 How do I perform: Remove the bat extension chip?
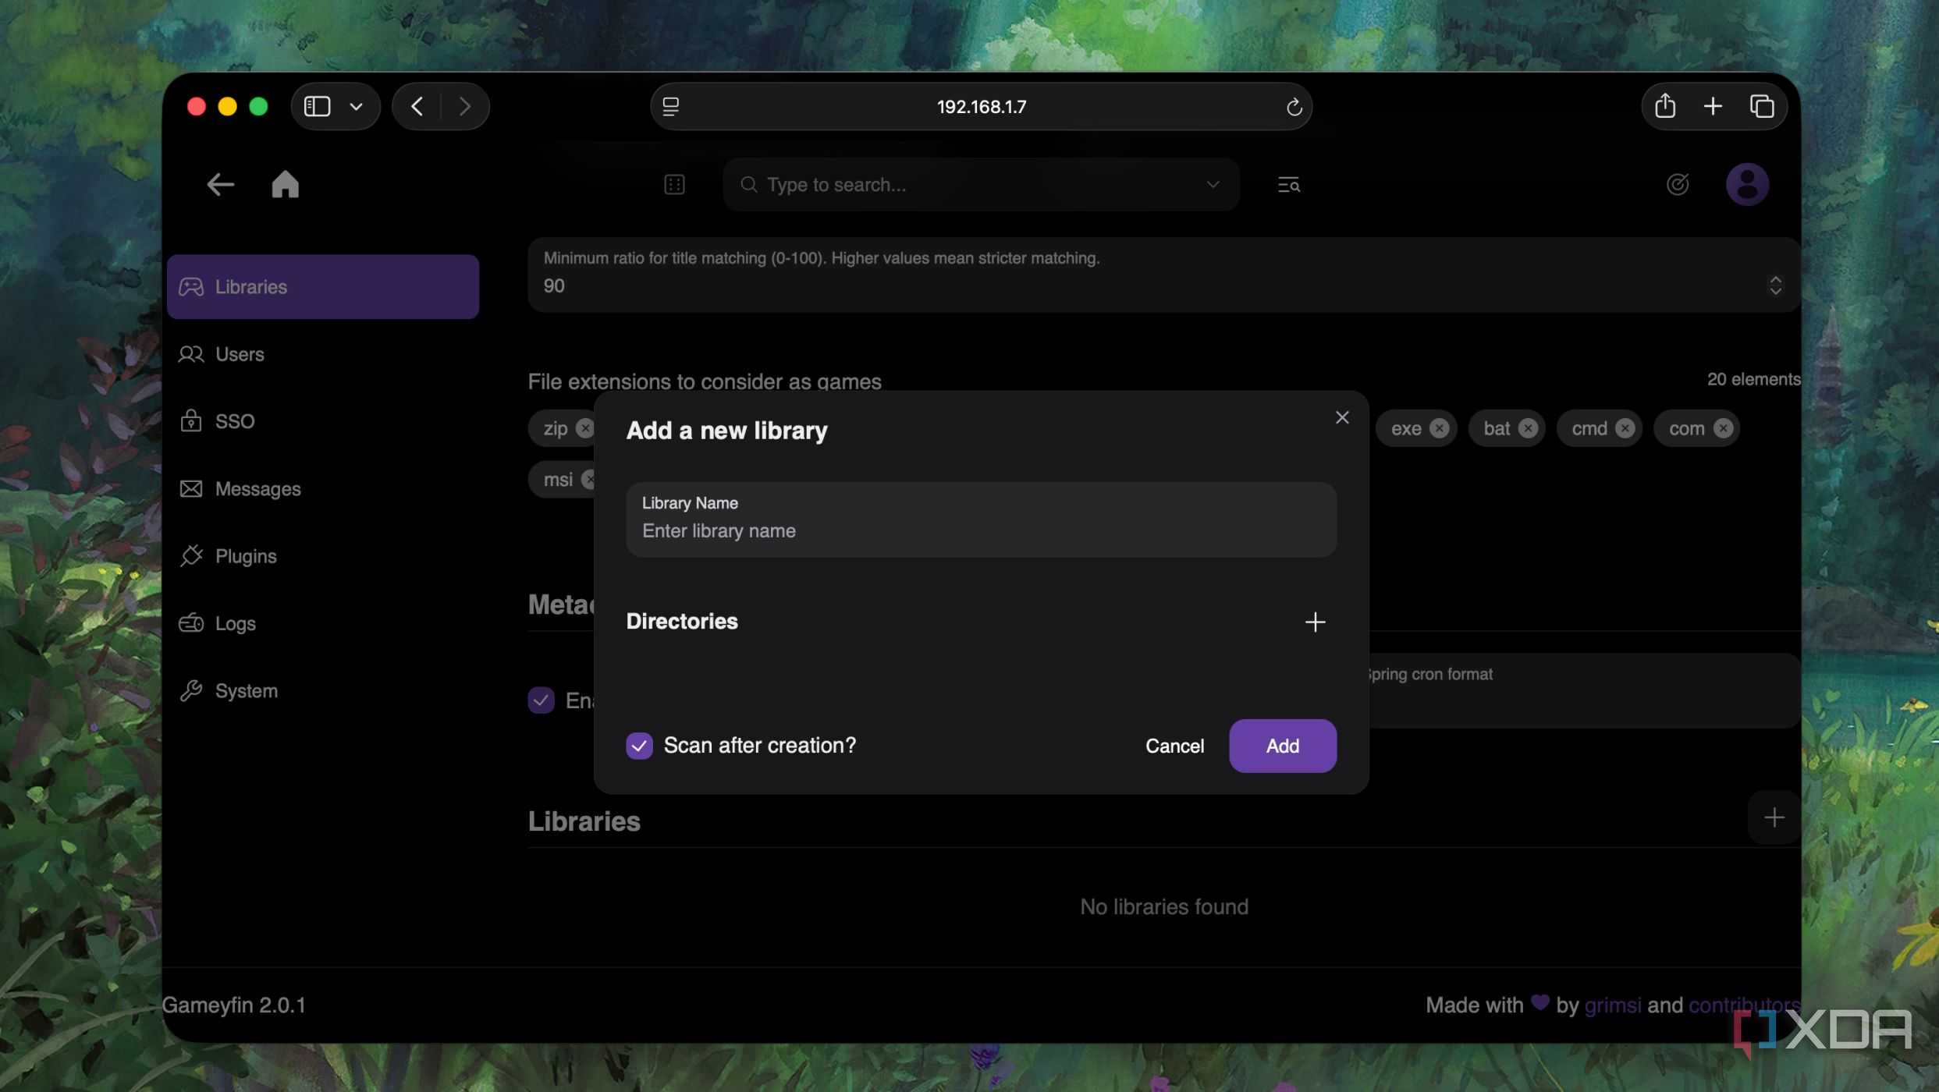click(x=1528, y=428)
